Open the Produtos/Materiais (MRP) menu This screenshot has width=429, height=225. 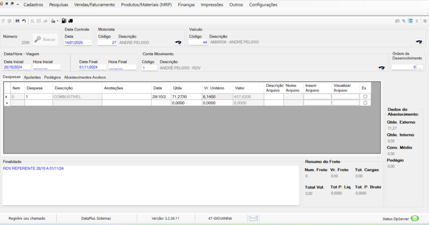pos(146,5)
